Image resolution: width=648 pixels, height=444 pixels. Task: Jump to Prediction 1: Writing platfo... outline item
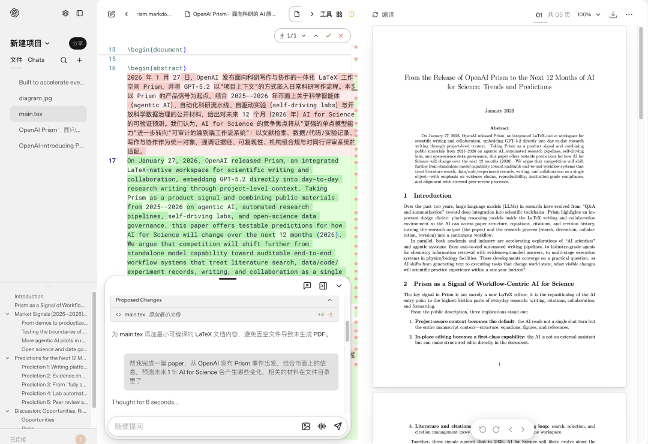point(55,367)
